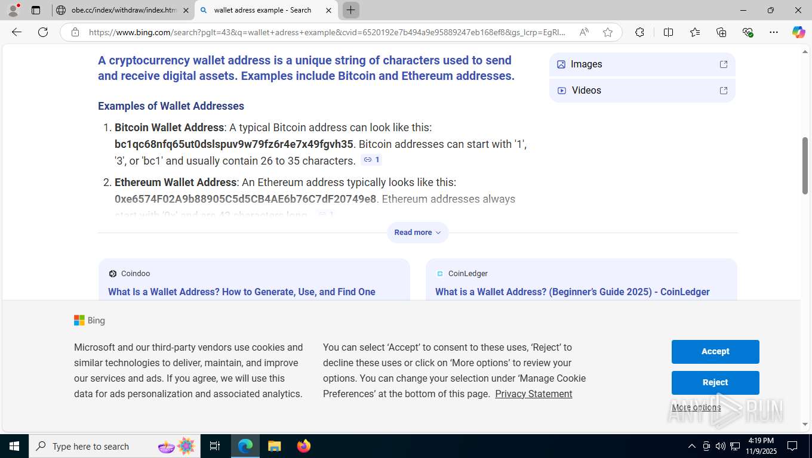The width and height of the screenshot is (812, 458).
Task: Click Examples of Wallet Addresses heading
Action: pos(171,106)
